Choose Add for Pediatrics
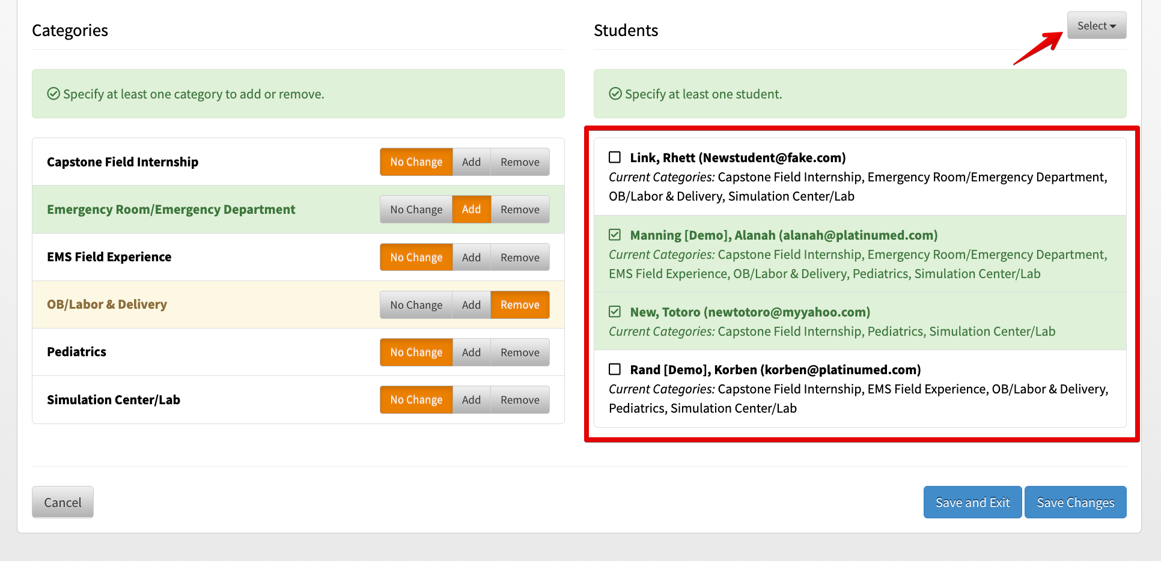The image size is (1161, 561). point(471,352)
